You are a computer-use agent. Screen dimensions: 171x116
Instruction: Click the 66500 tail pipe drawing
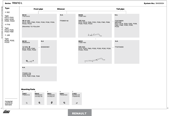[x=95, y=35]
